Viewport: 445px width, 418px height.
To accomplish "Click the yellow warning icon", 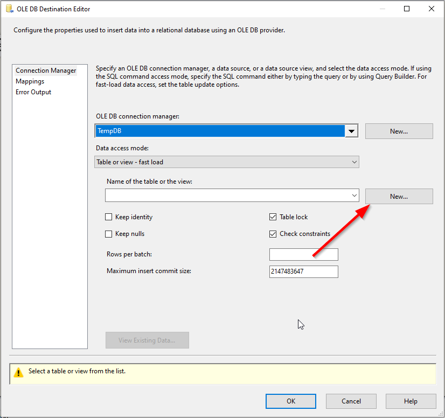I will [19, 372].
